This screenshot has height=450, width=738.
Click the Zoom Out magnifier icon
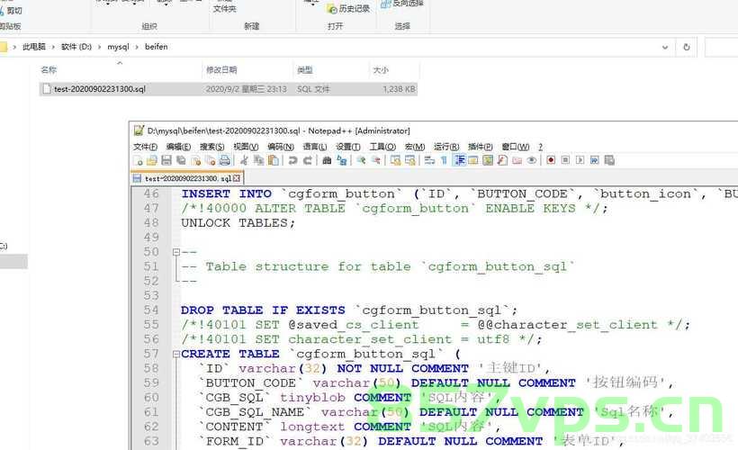[x=375, y=160]
